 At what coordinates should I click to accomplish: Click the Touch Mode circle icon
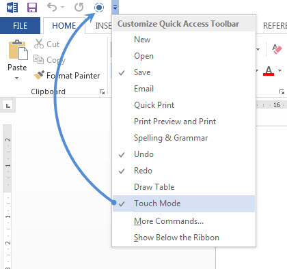pos(99,8)
